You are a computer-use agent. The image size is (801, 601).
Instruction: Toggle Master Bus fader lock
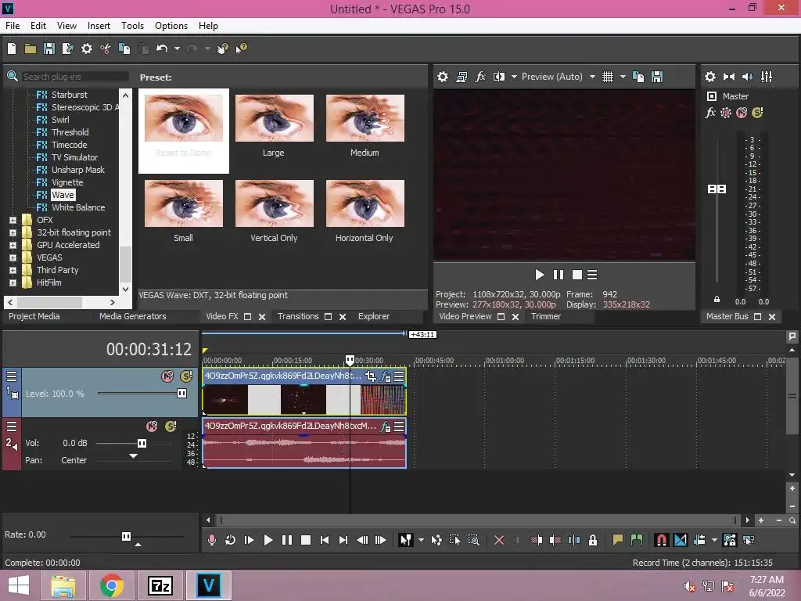(x=717, y=300)
